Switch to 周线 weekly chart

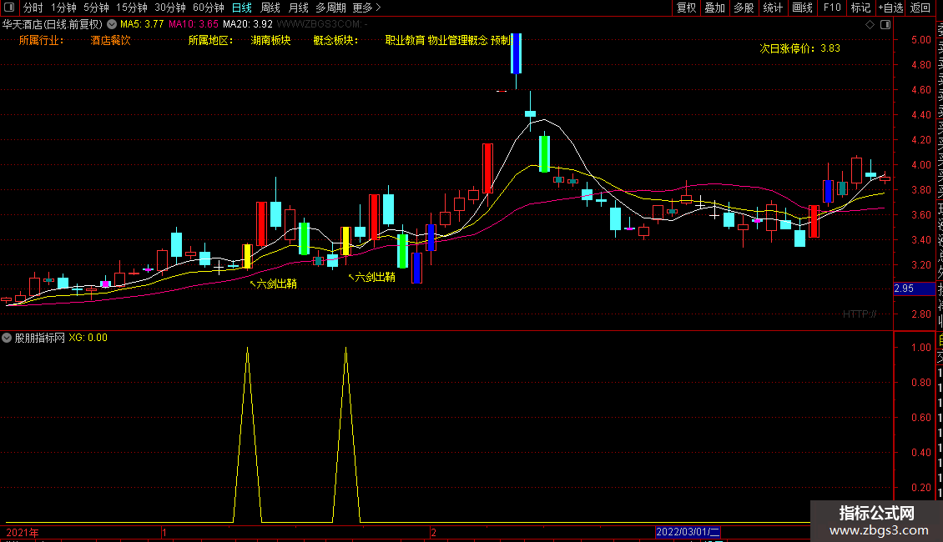click(270, 8)
